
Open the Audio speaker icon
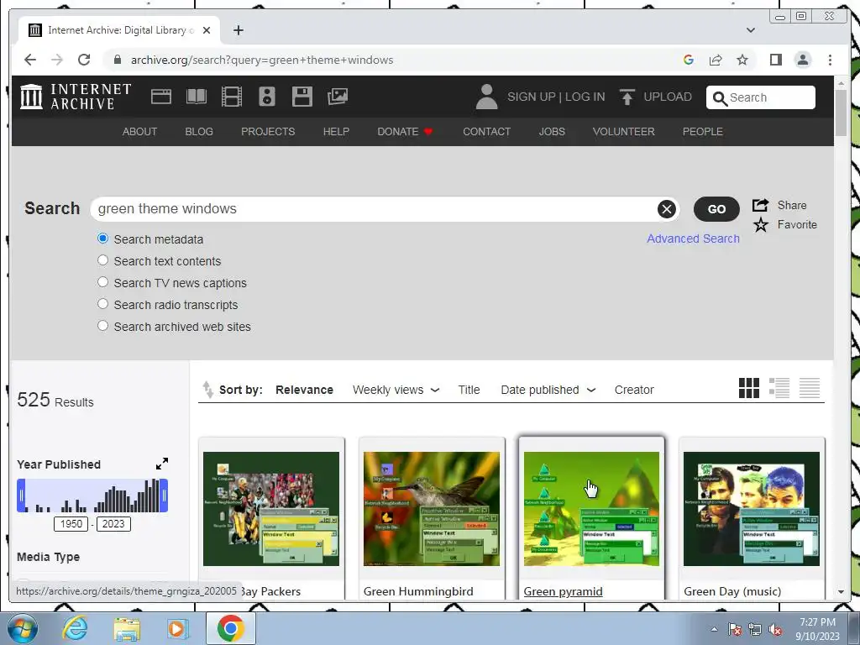(x=267, y=97)
